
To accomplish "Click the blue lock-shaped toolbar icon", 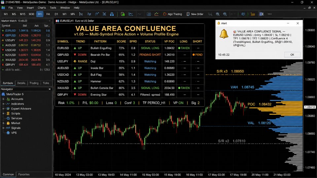I will [112, 14].
